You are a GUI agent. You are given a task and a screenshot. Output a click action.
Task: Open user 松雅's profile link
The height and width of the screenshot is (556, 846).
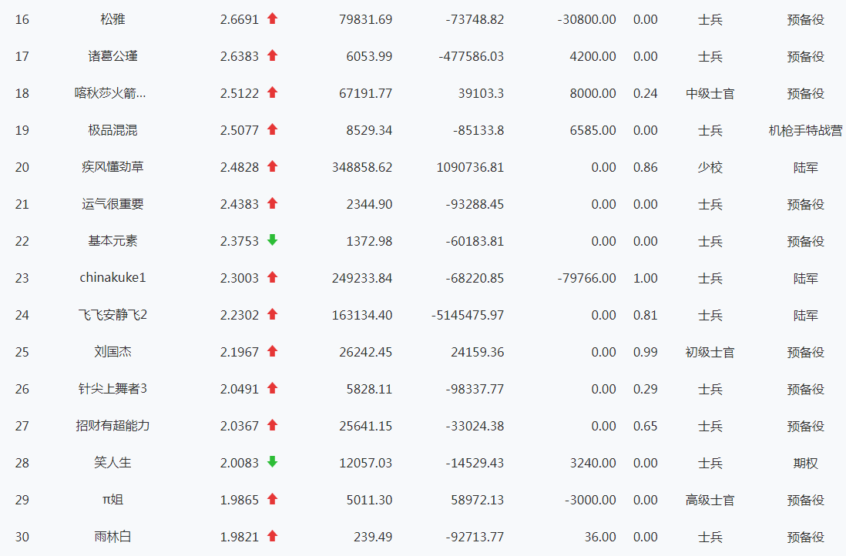pyautogui.click(x=112, y=19)
